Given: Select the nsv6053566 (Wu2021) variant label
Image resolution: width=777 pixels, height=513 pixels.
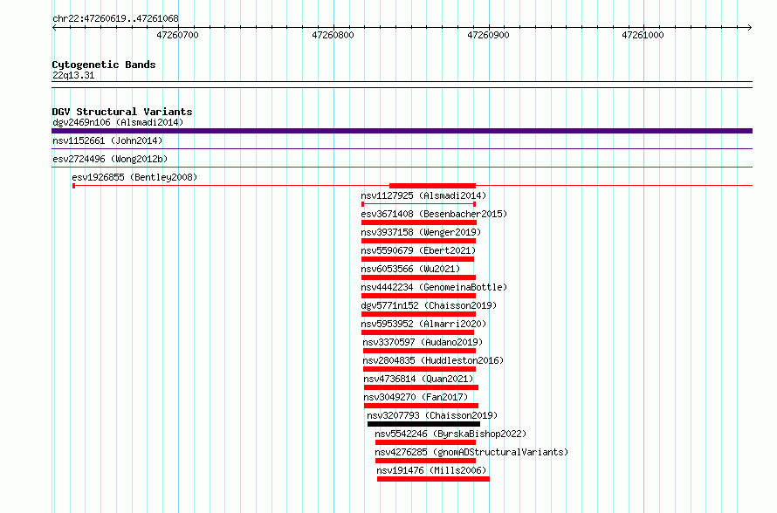Looking at the screenshot, I should pyautogui.click(x=410, y=269).
